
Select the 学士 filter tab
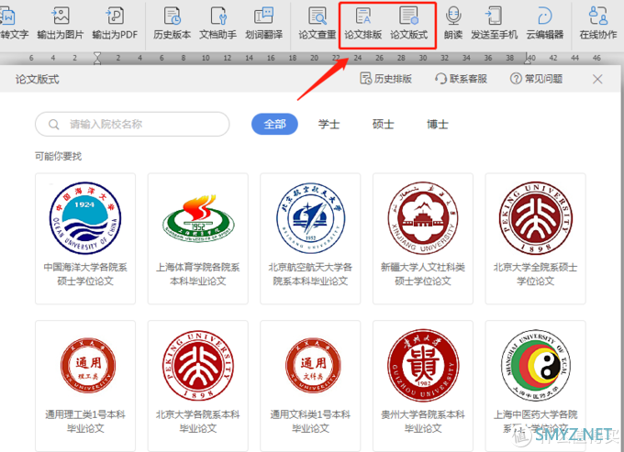tap(329, 124)
